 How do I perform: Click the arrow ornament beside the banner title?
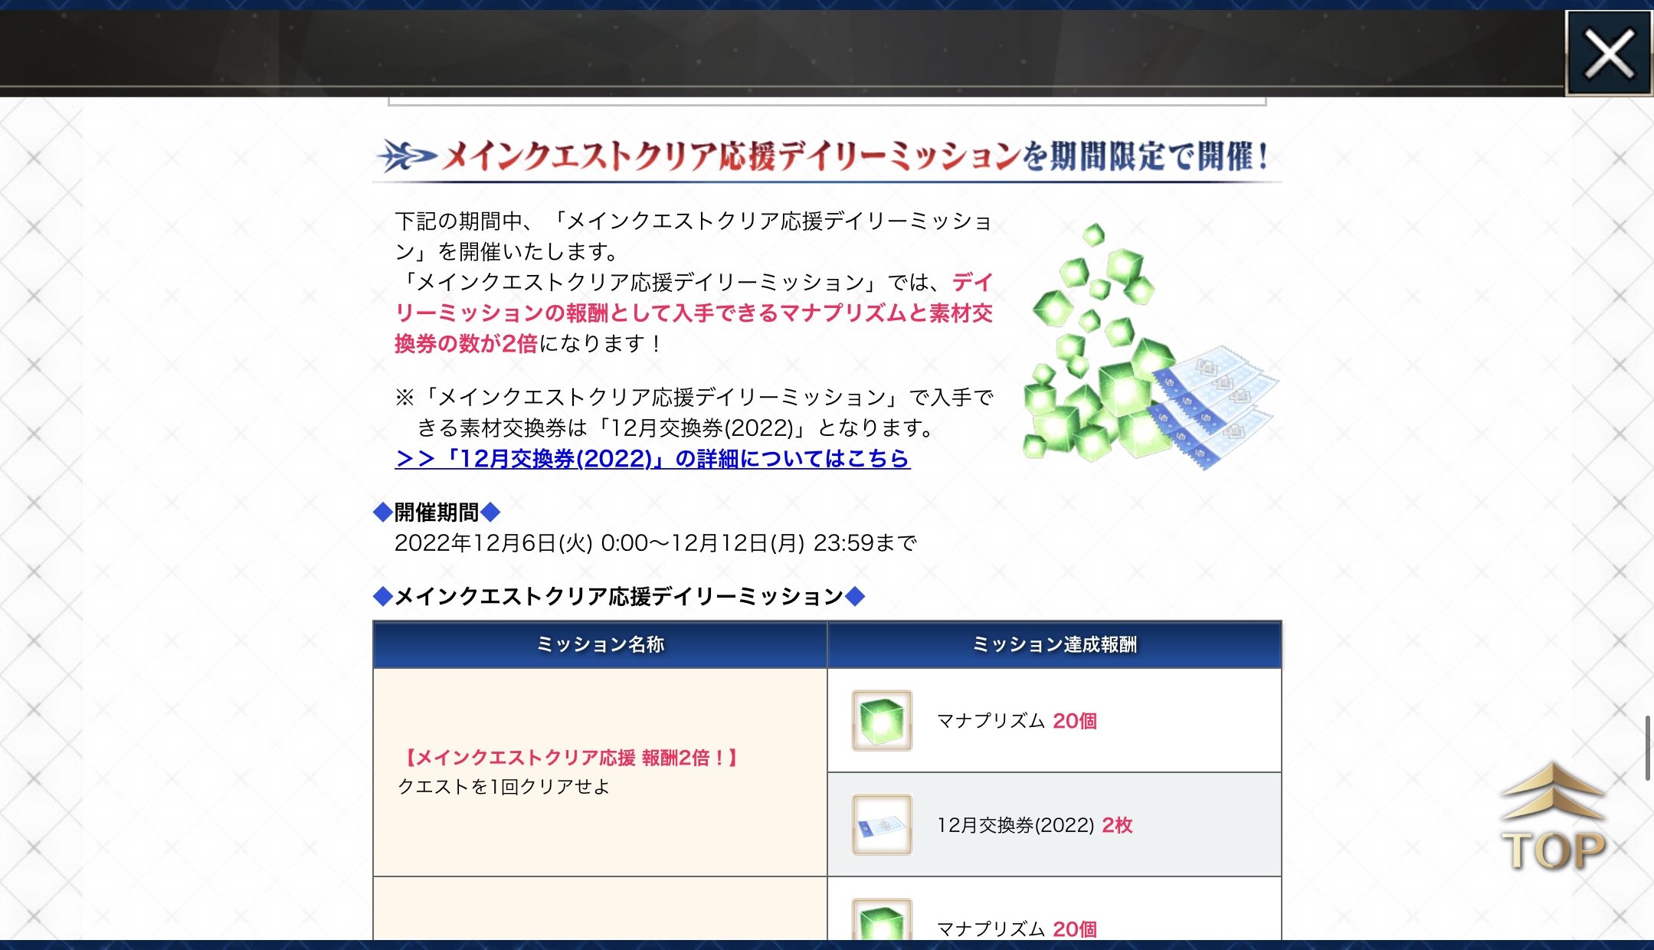click(406, 156)
